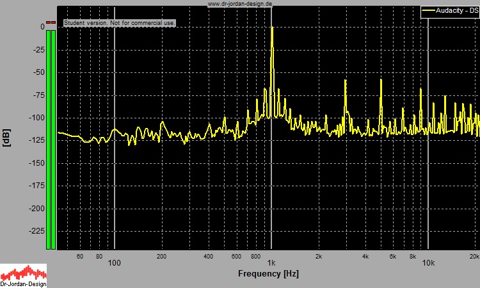Click the Dr-Jordan-Design logo
The width and height of the screenshot is (480, 288).
pos(23,276)
